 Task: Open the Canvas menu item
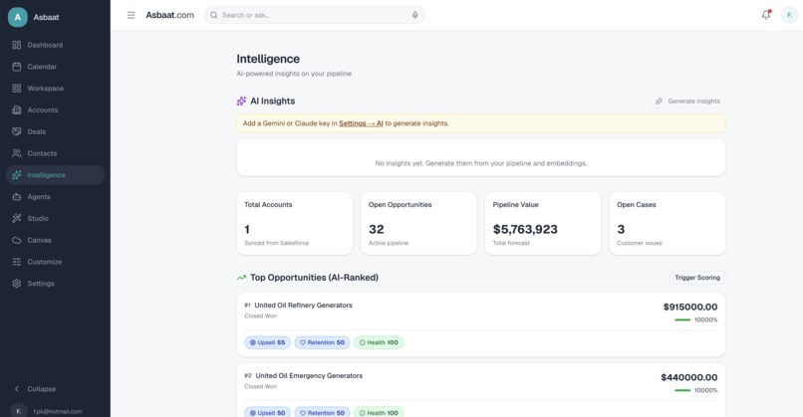(56, 240)
